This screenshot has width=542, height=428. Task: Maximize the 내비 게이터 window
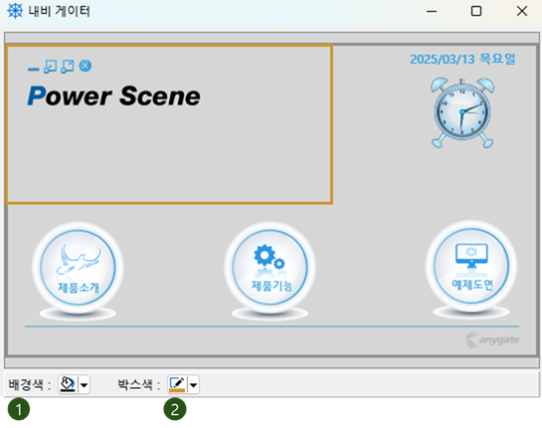(x=476, y=11)
